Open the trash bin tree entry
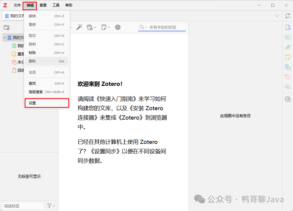The height and width of the screenshot is (211, 293). point(18,70)
